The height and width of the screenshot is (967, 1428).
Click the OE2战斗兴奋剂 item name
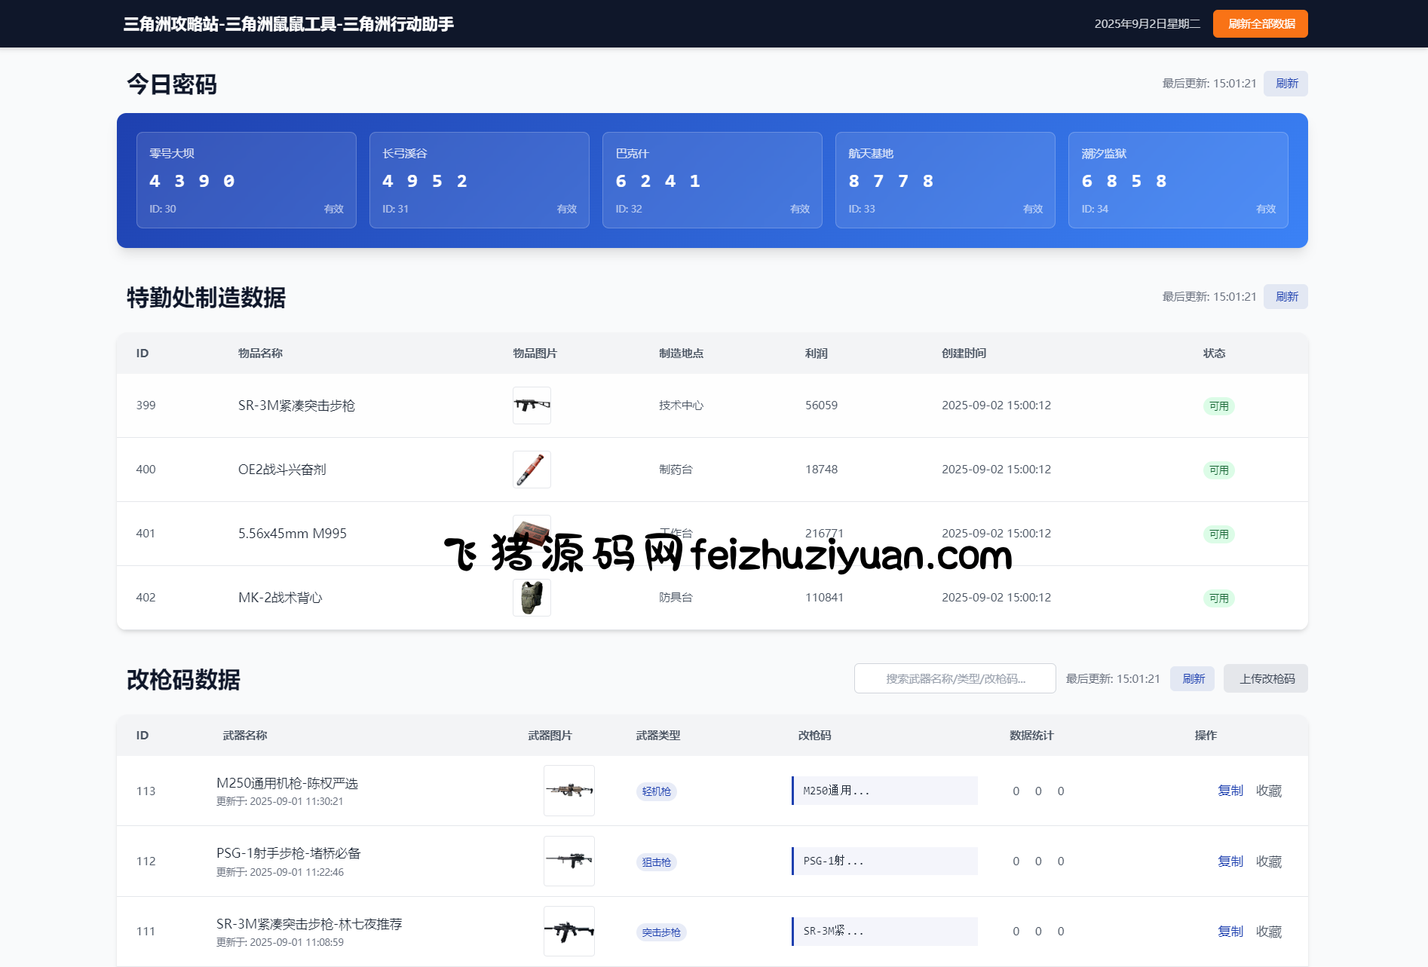point(282,470)
